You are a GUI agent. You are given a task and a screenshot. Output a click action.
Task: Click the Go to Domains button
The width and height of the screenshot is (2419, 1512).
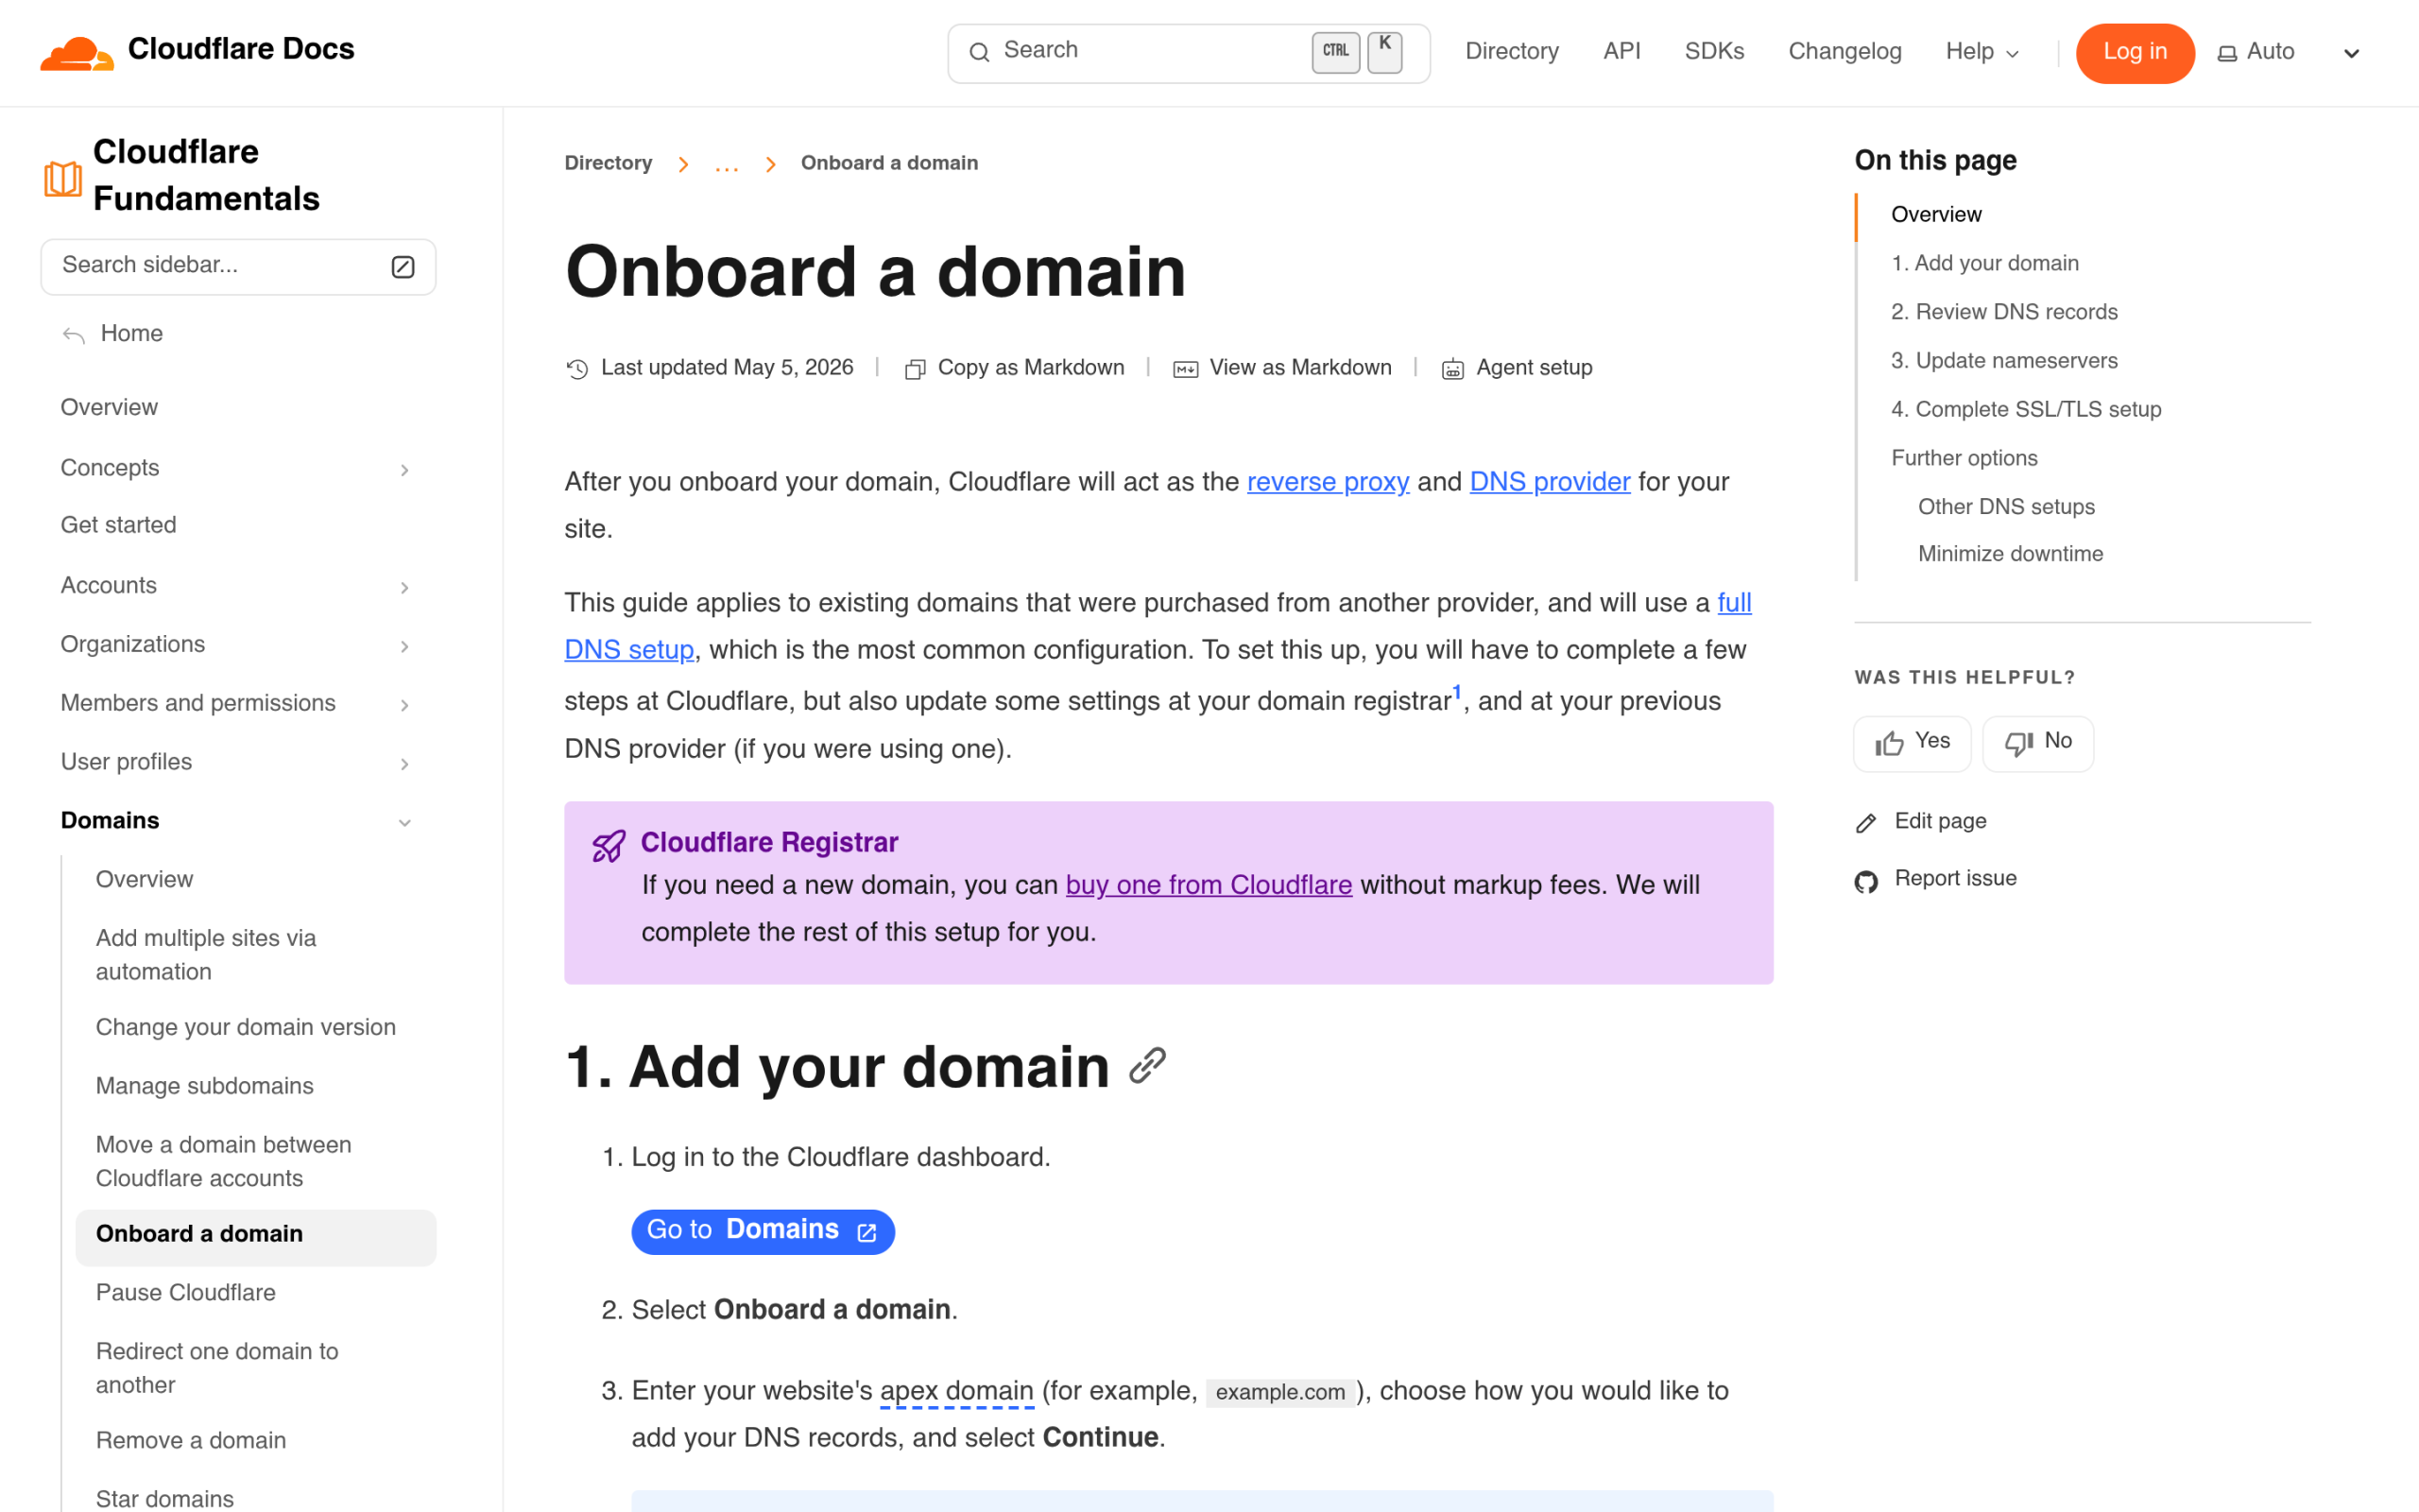[763, 1231]
